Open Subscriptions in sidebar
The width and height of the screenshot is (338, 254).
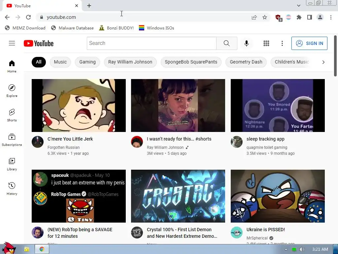pos(12,140)
